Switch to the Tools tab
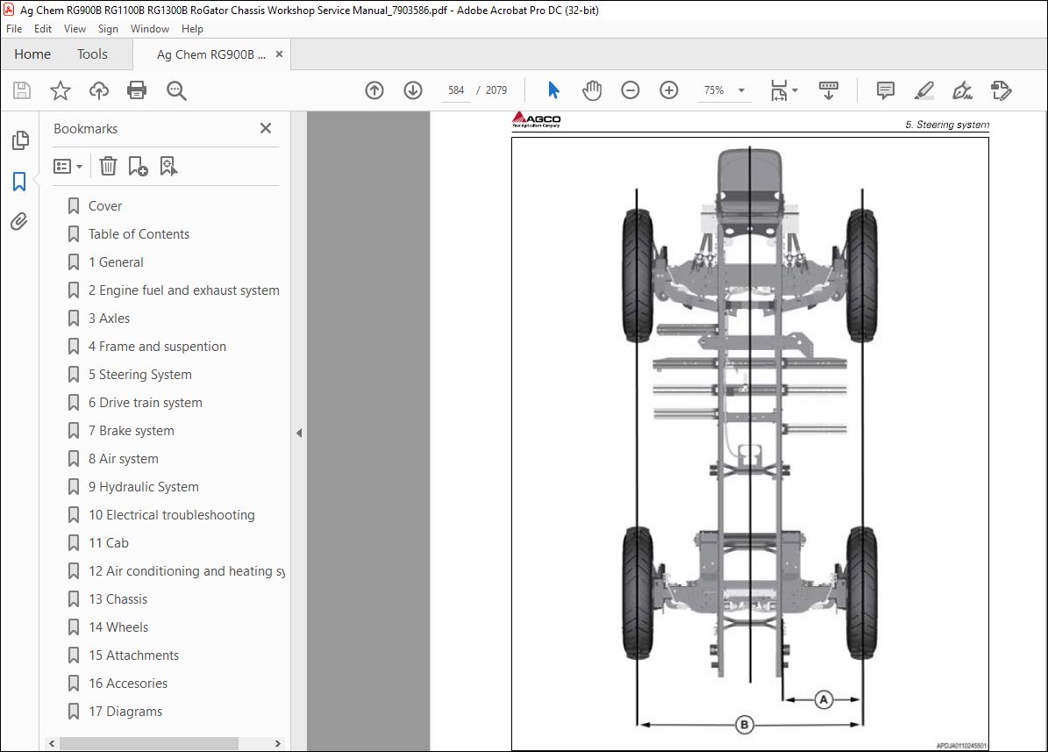The width and height of the screenshot is (1048, 752). 92,54
